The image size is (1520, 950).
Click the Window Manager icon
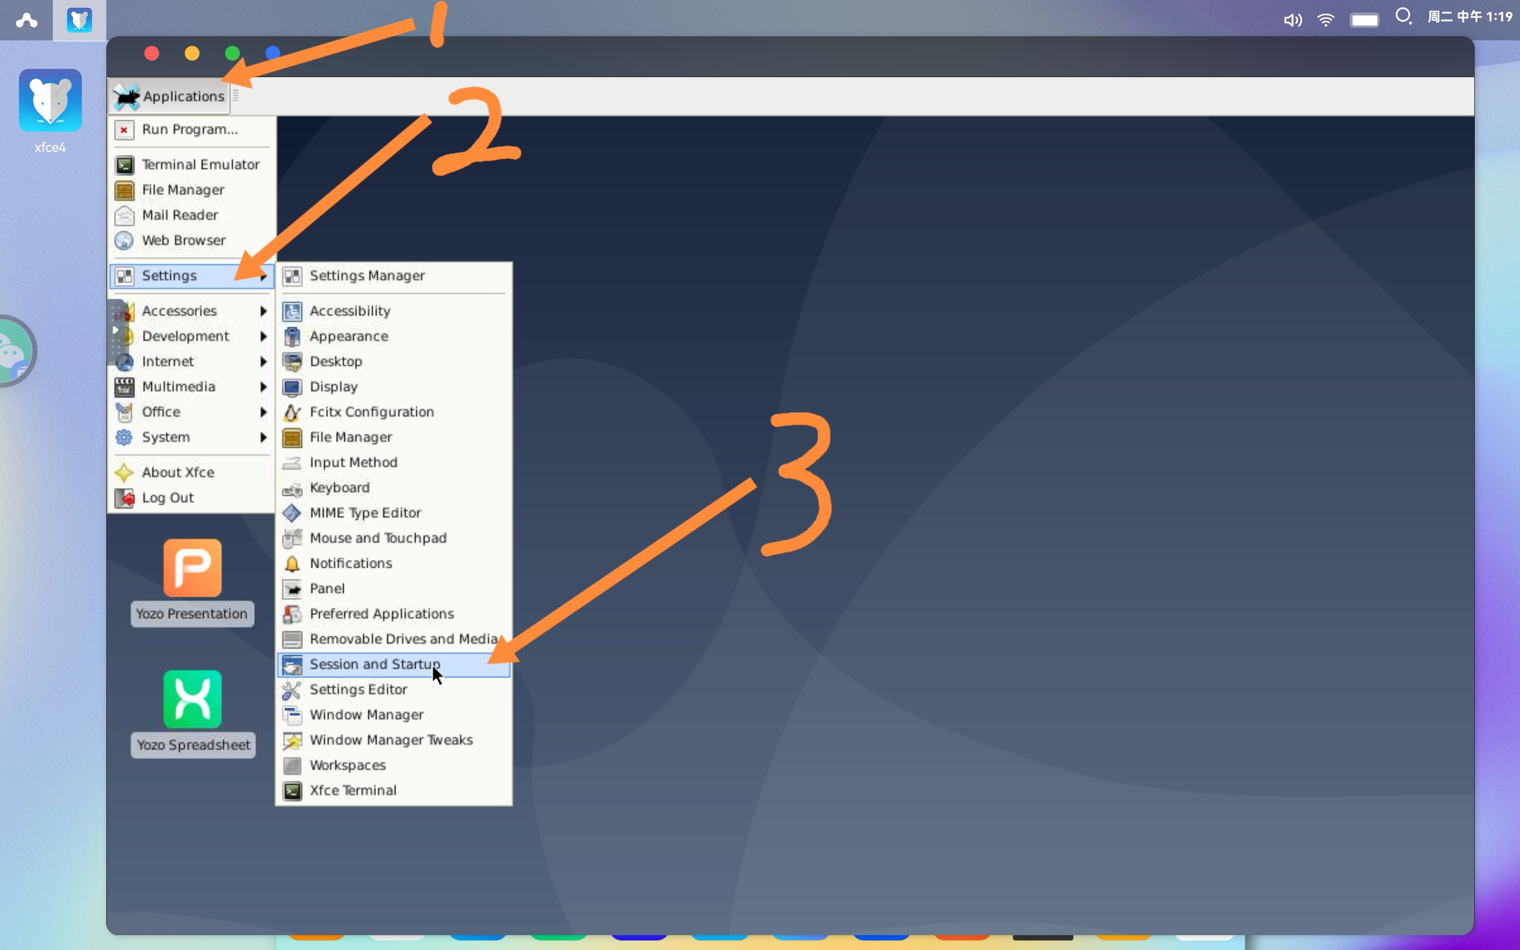[292, 715]
